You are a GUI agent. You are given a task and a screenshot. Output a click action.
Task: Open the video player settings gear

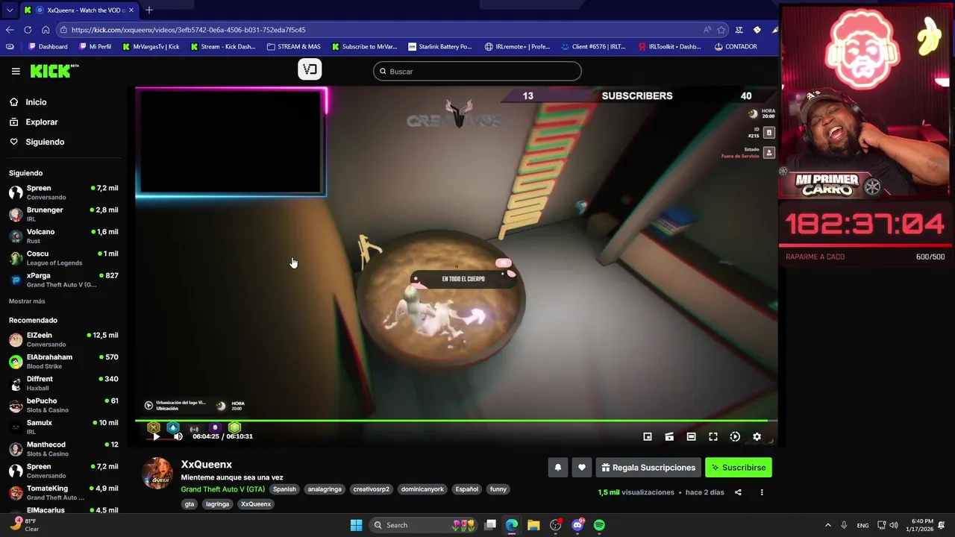(757, 436)
